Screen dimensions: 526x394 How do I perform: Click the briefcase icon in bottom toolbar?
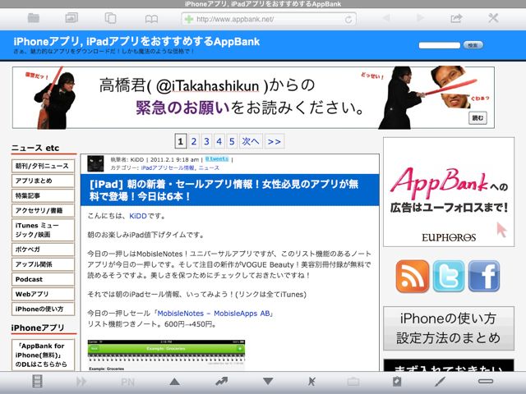353,382
